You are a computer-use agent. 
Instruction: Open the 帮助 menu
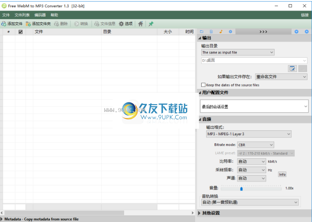pos(54,15)
